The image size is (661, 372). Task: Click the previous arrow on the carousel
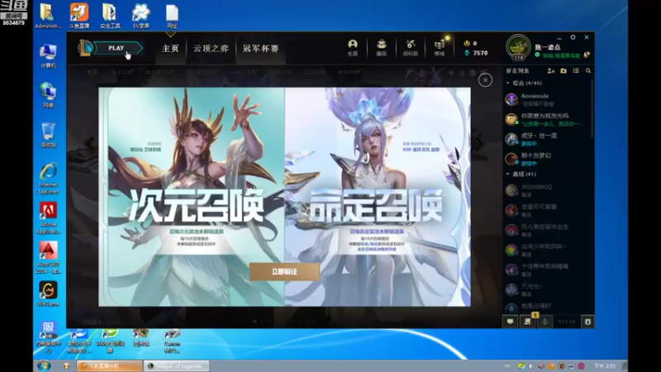90,144
